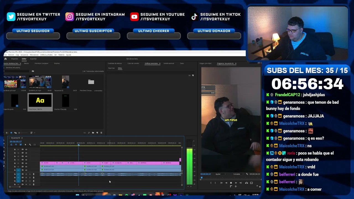Image resolution: width=354 pixels, height=199 pixels.
Task: Toggle track lock for V2
Action: [x=15, y=167]
